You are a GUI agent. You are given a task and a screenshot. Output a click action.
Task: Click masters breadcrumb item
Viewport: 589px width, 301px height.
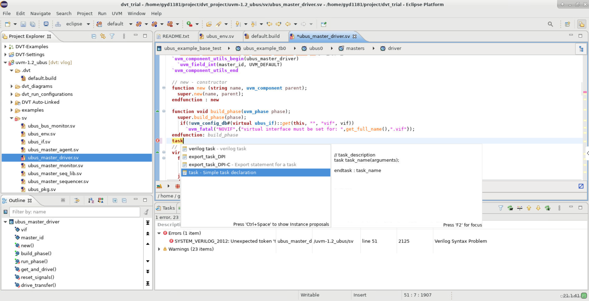(x=355, y=48)
